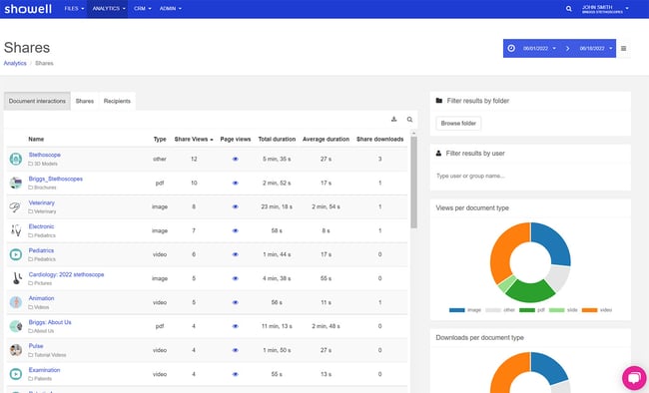This screenshot has width=649, height=393.
Task: Open the Cardiology: 2022 stethoscope link
Action: pos(66,274)
